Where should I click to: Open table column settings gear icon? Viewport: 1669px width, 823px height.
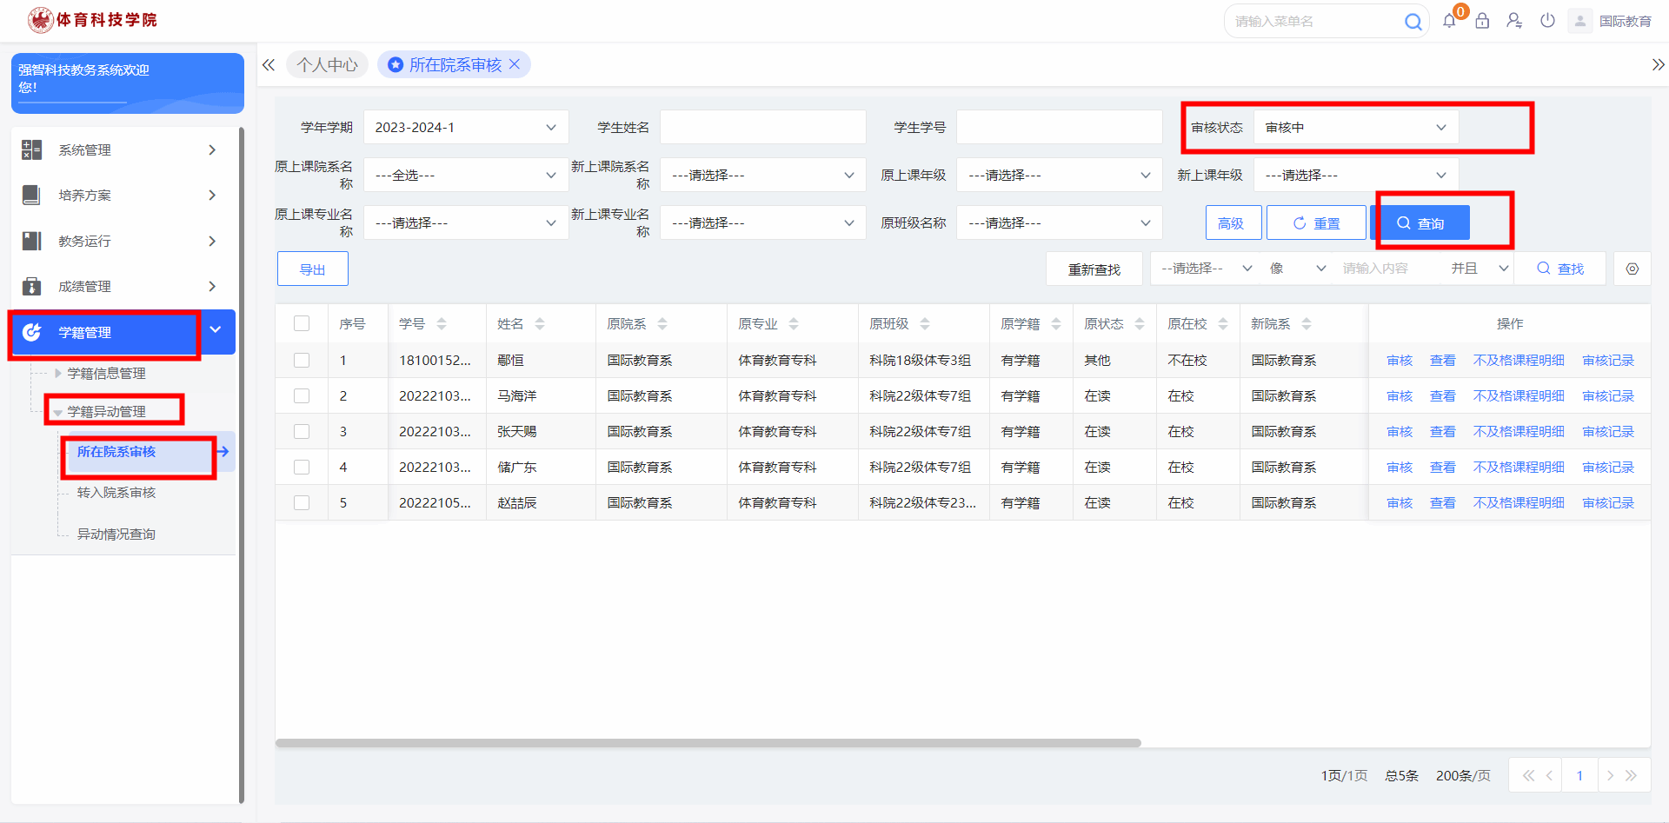point(1632,269)
